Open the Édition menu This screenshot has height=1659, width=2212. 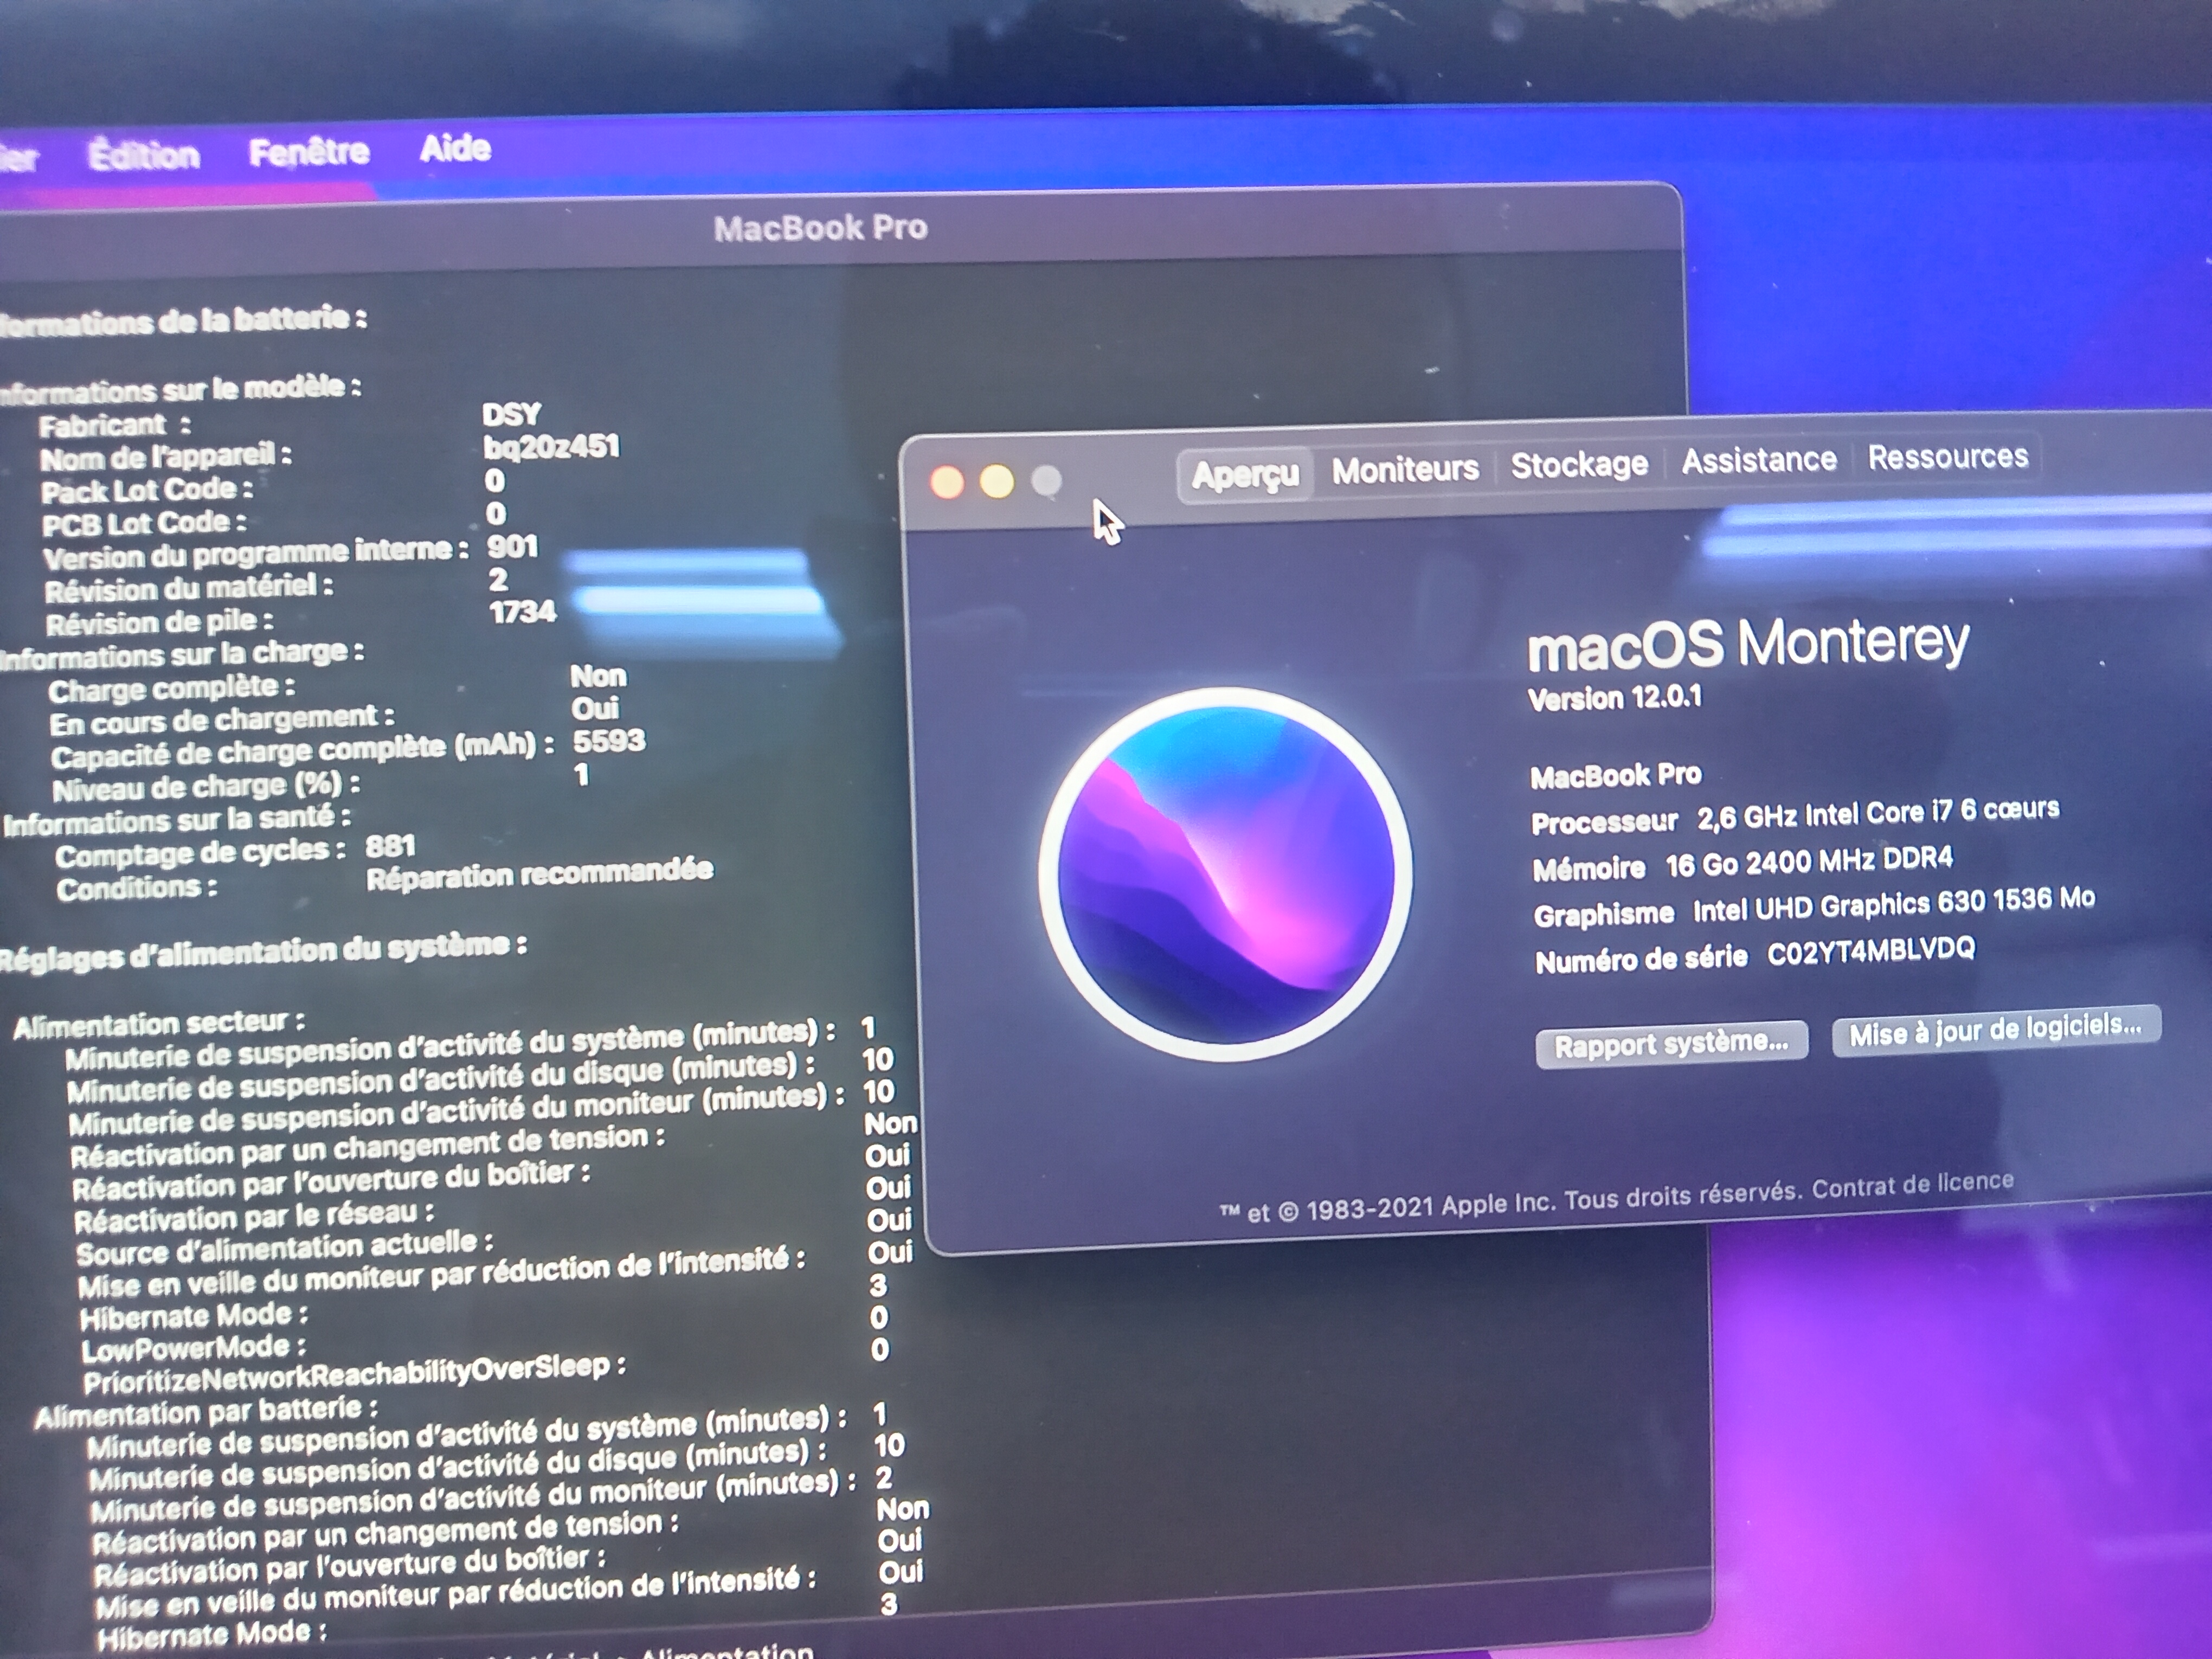click(x=143, y=155)
